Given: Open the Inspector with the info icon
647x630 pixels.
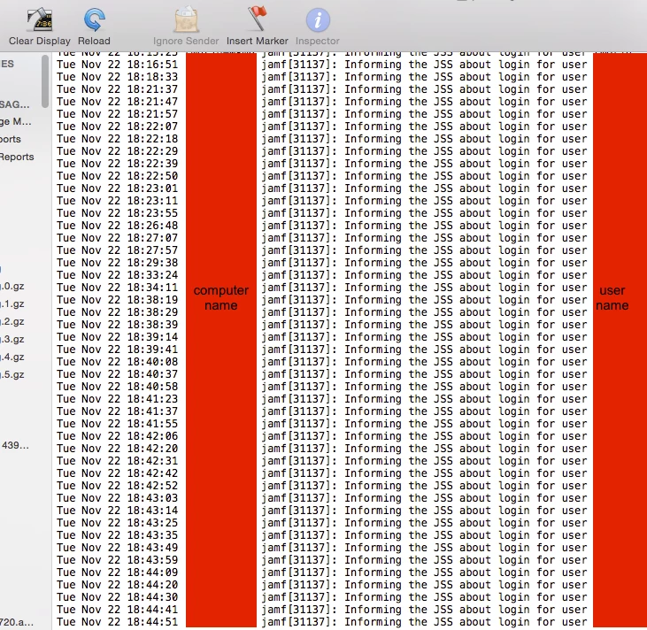Looking at the screenshot, I should click(x=318, y=19).
